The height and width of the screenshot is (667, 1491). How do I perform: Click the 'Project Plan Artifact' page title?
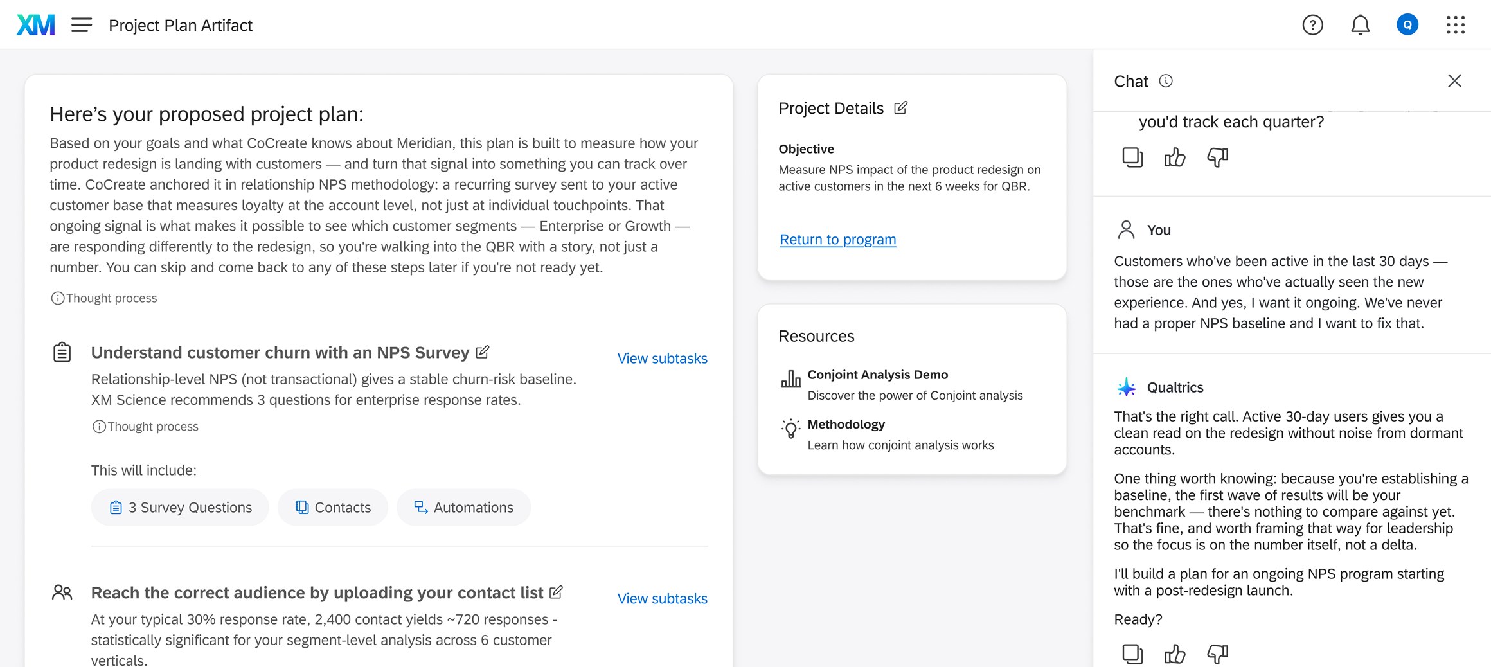click(181, 26)
